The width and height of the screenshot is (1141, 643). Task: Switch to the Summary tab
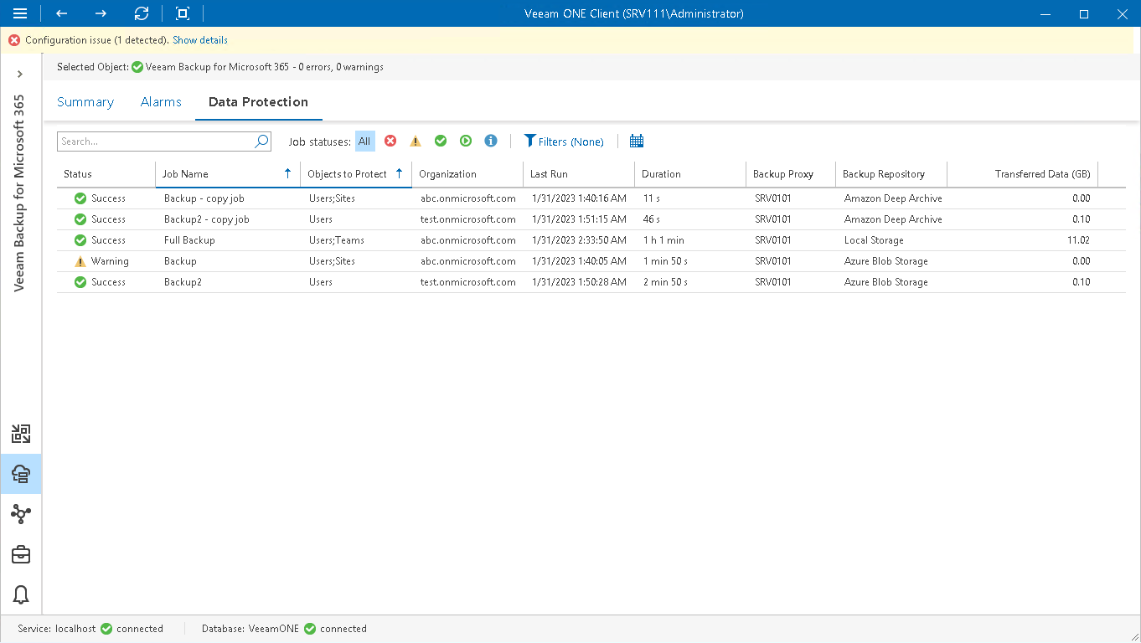click(85, 101)
